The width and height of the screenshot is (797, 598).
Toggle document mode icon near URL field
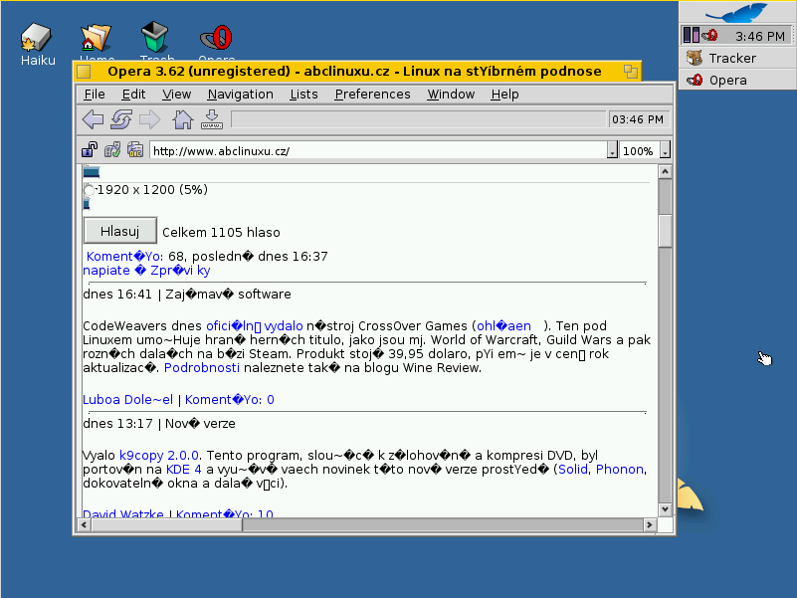click(135, 150)
